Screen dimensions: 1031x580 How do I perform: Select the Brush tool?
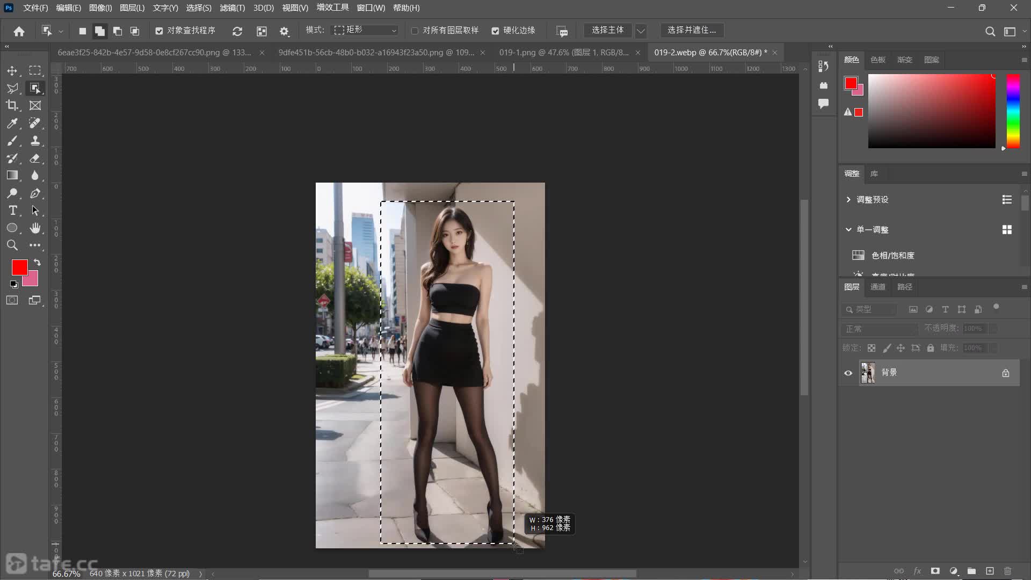pyautogui.click(x=12, y=141)
